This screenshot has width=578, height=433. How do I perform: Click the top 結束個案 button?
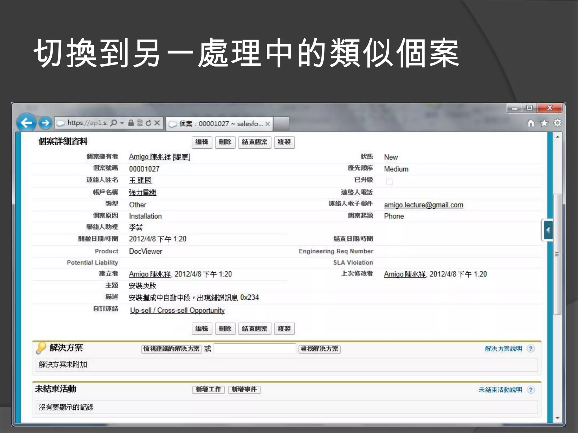point(255,142)
